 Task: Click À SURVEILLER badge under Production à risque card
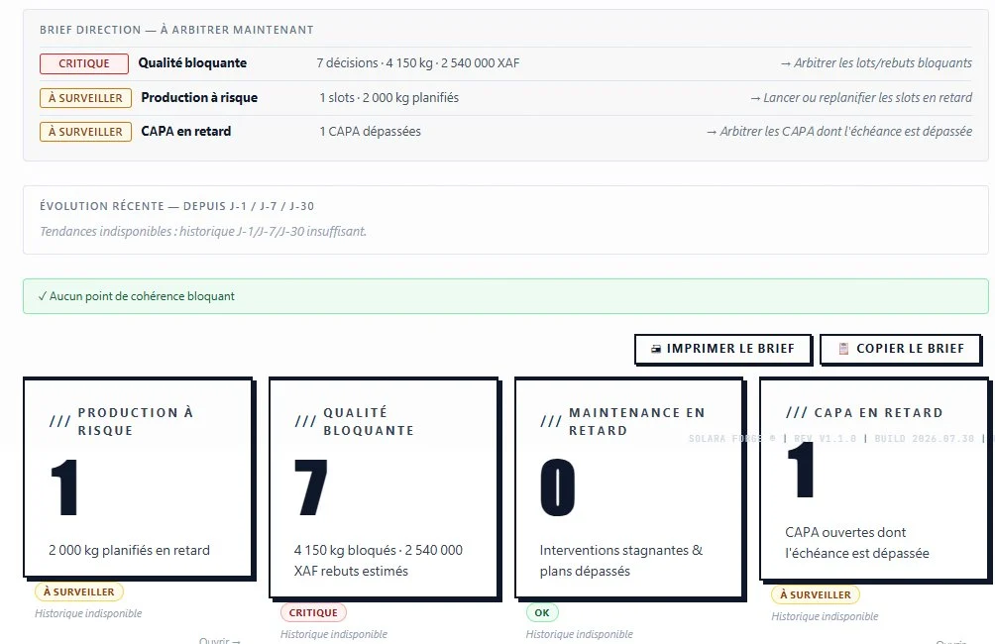(79, 591)
